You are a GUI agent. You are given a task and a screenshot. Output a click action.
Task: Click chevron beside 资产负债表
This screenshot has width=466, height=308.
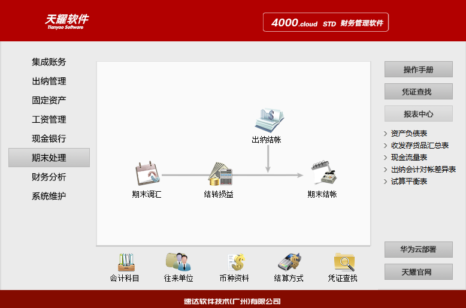pos(386,134)
